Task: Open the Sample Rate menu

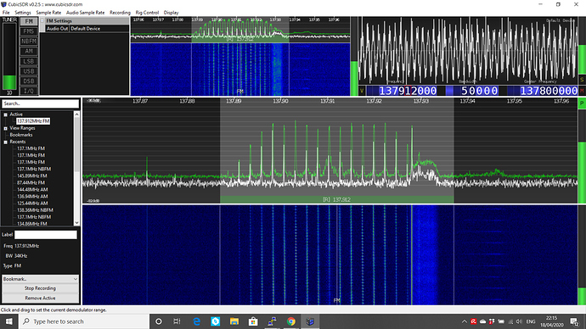Action: coord(48,13)
